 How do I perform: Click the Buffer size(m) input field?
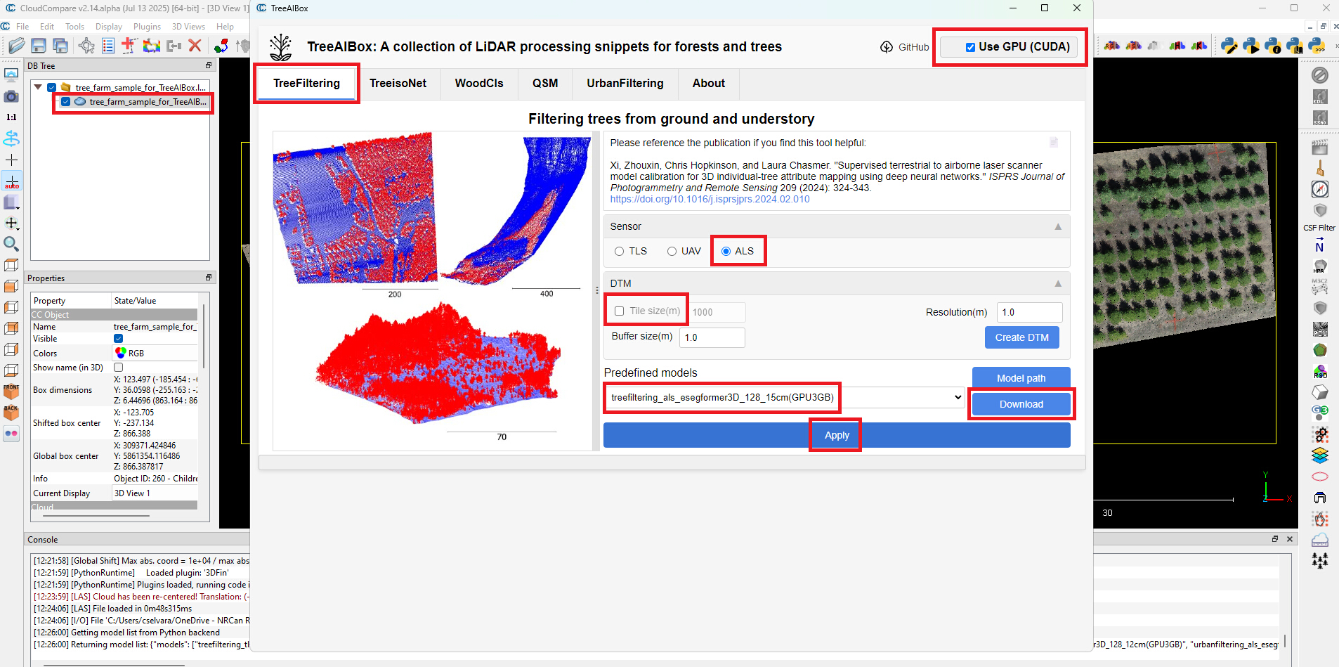point(712,338)
